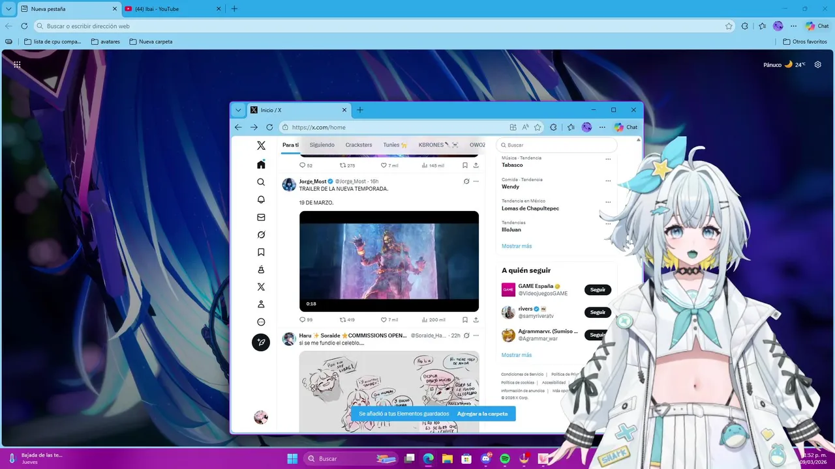Go back in X browser window

coord(238,127)
